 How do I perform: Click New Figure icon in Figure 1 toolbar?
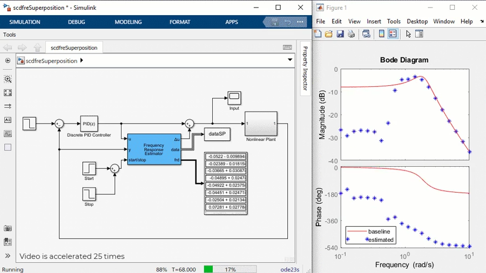click(318, 34)
